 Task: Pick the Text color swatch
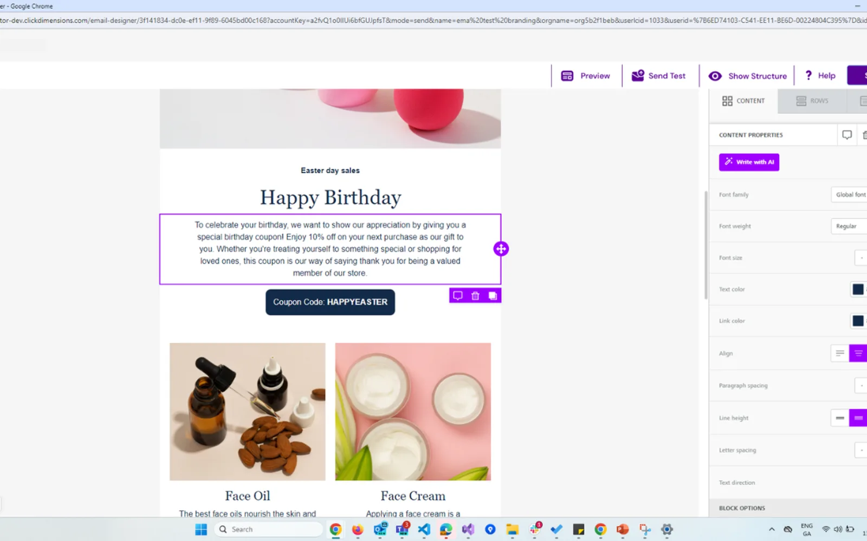[x=858, y=289]
